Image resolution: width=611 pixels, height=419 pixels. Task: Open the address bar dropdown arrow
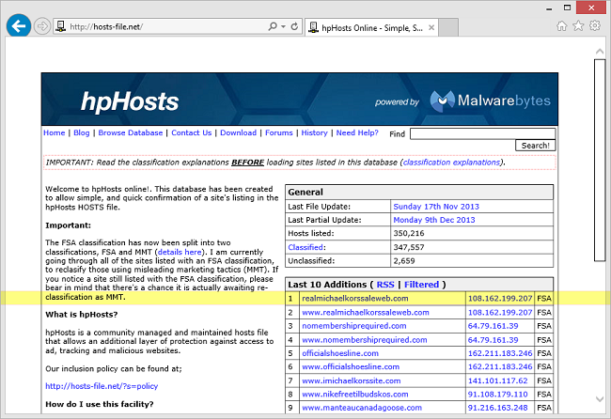283,26
